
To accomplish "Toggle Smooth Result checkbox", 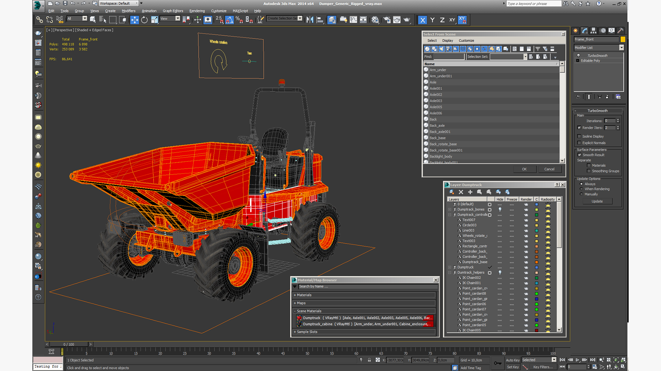I will (x=579, y=155).
